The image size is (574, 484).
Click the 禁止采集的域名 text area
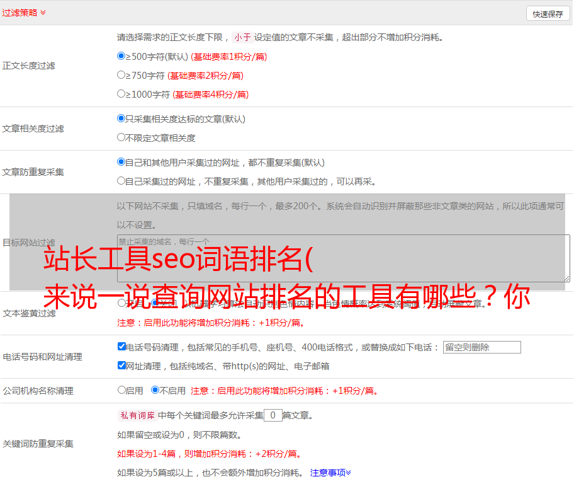(343, 258)
